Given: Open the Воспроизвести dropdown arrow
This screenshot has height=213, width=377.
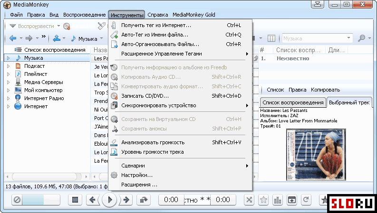Looking at the screenshot, I should (58, 26).
